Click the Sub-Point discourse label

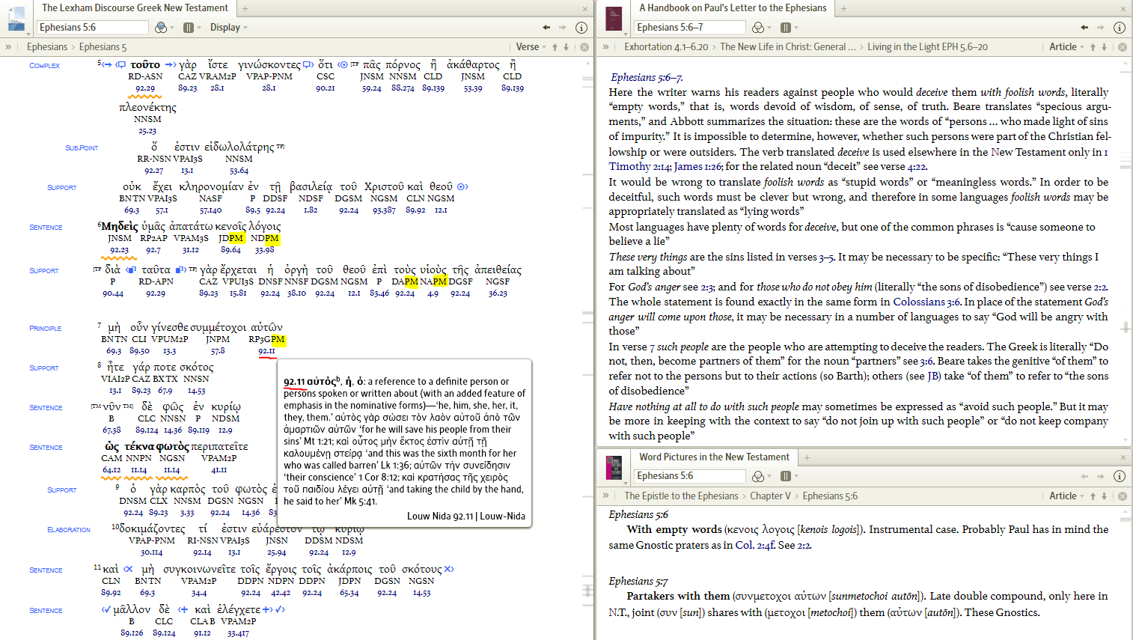pyautogui.click(x=82, y=148)
